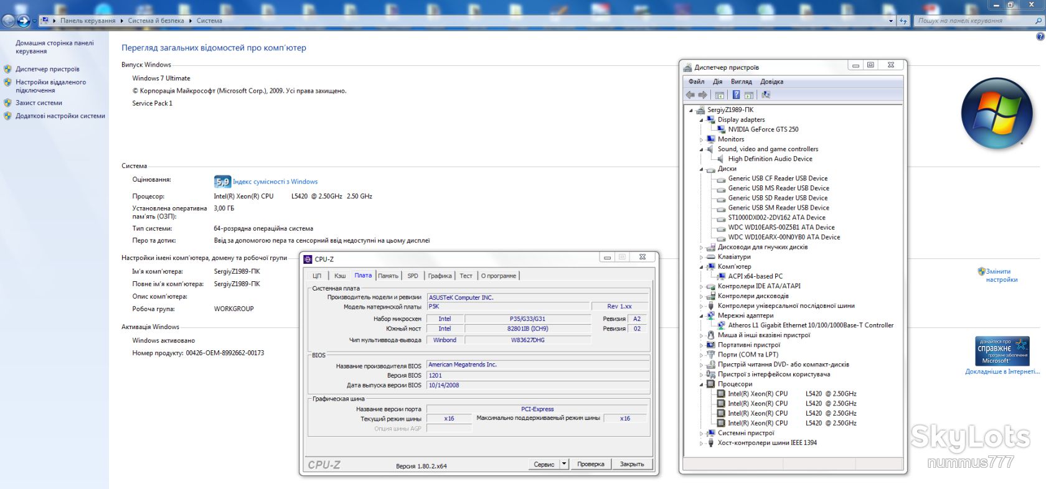
Task: Open the Вигляд menu in Device Manager
Action: (741, 81)
